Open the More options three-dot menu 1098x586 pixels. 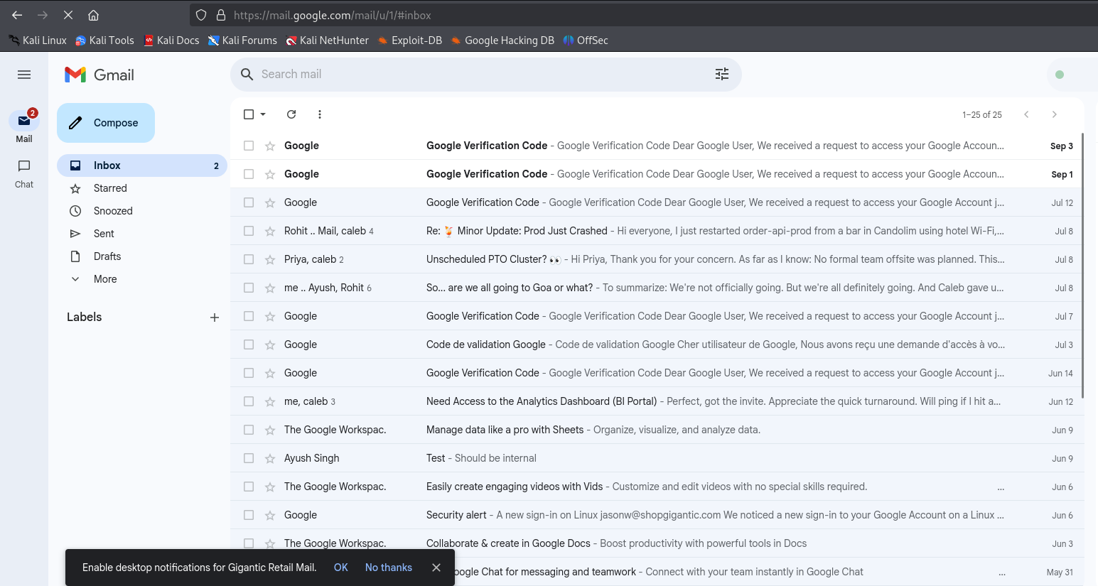pyautogui.click(x=320, y=114)
